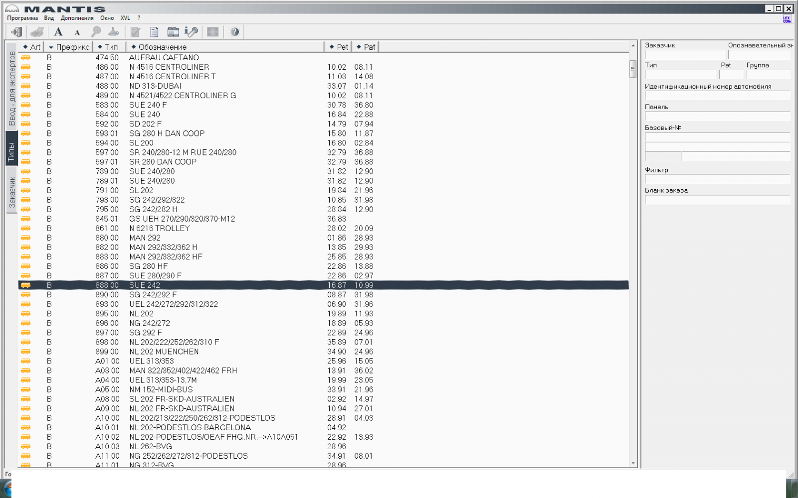Click Pet value 33.07 of ND 313-DUBAI
Screen dimensions: 798x498
coord(337,86)
